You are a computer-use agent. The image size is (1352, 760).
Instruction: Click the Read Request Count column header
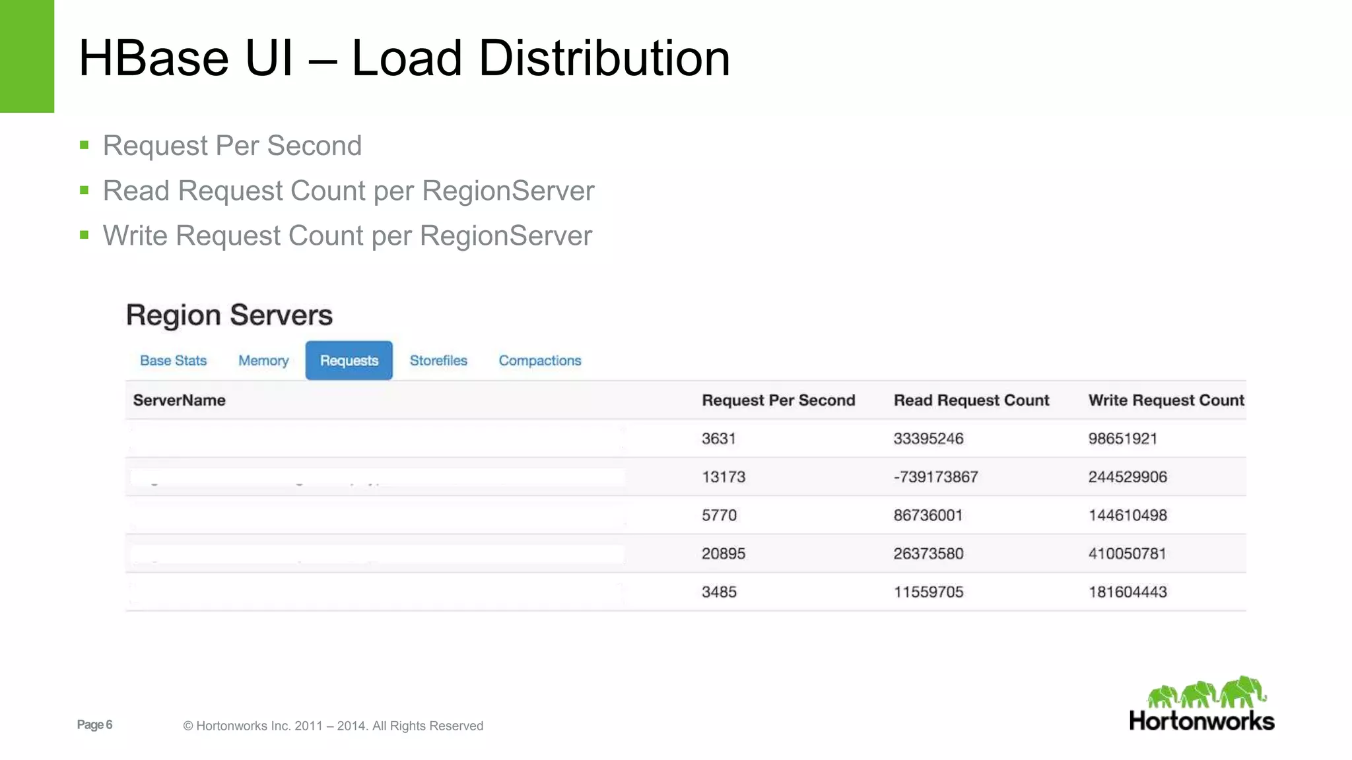[971, 400]
